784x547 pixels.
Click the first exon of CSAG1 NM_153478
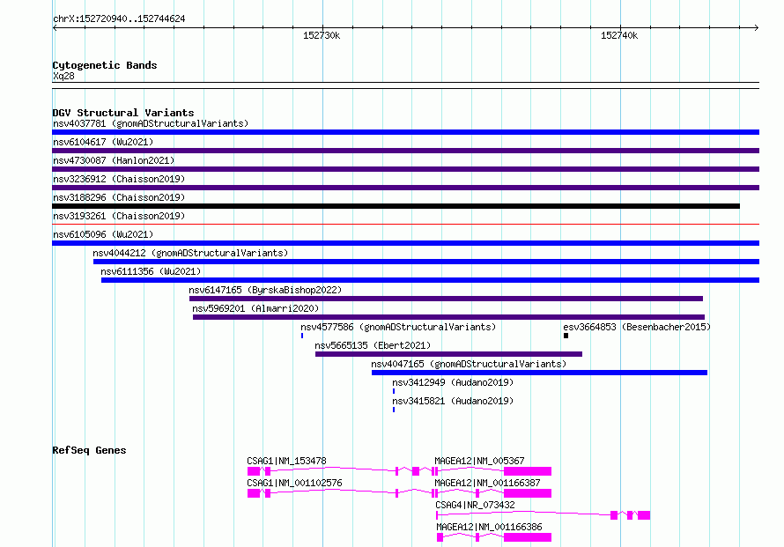(x=254, y=471)
